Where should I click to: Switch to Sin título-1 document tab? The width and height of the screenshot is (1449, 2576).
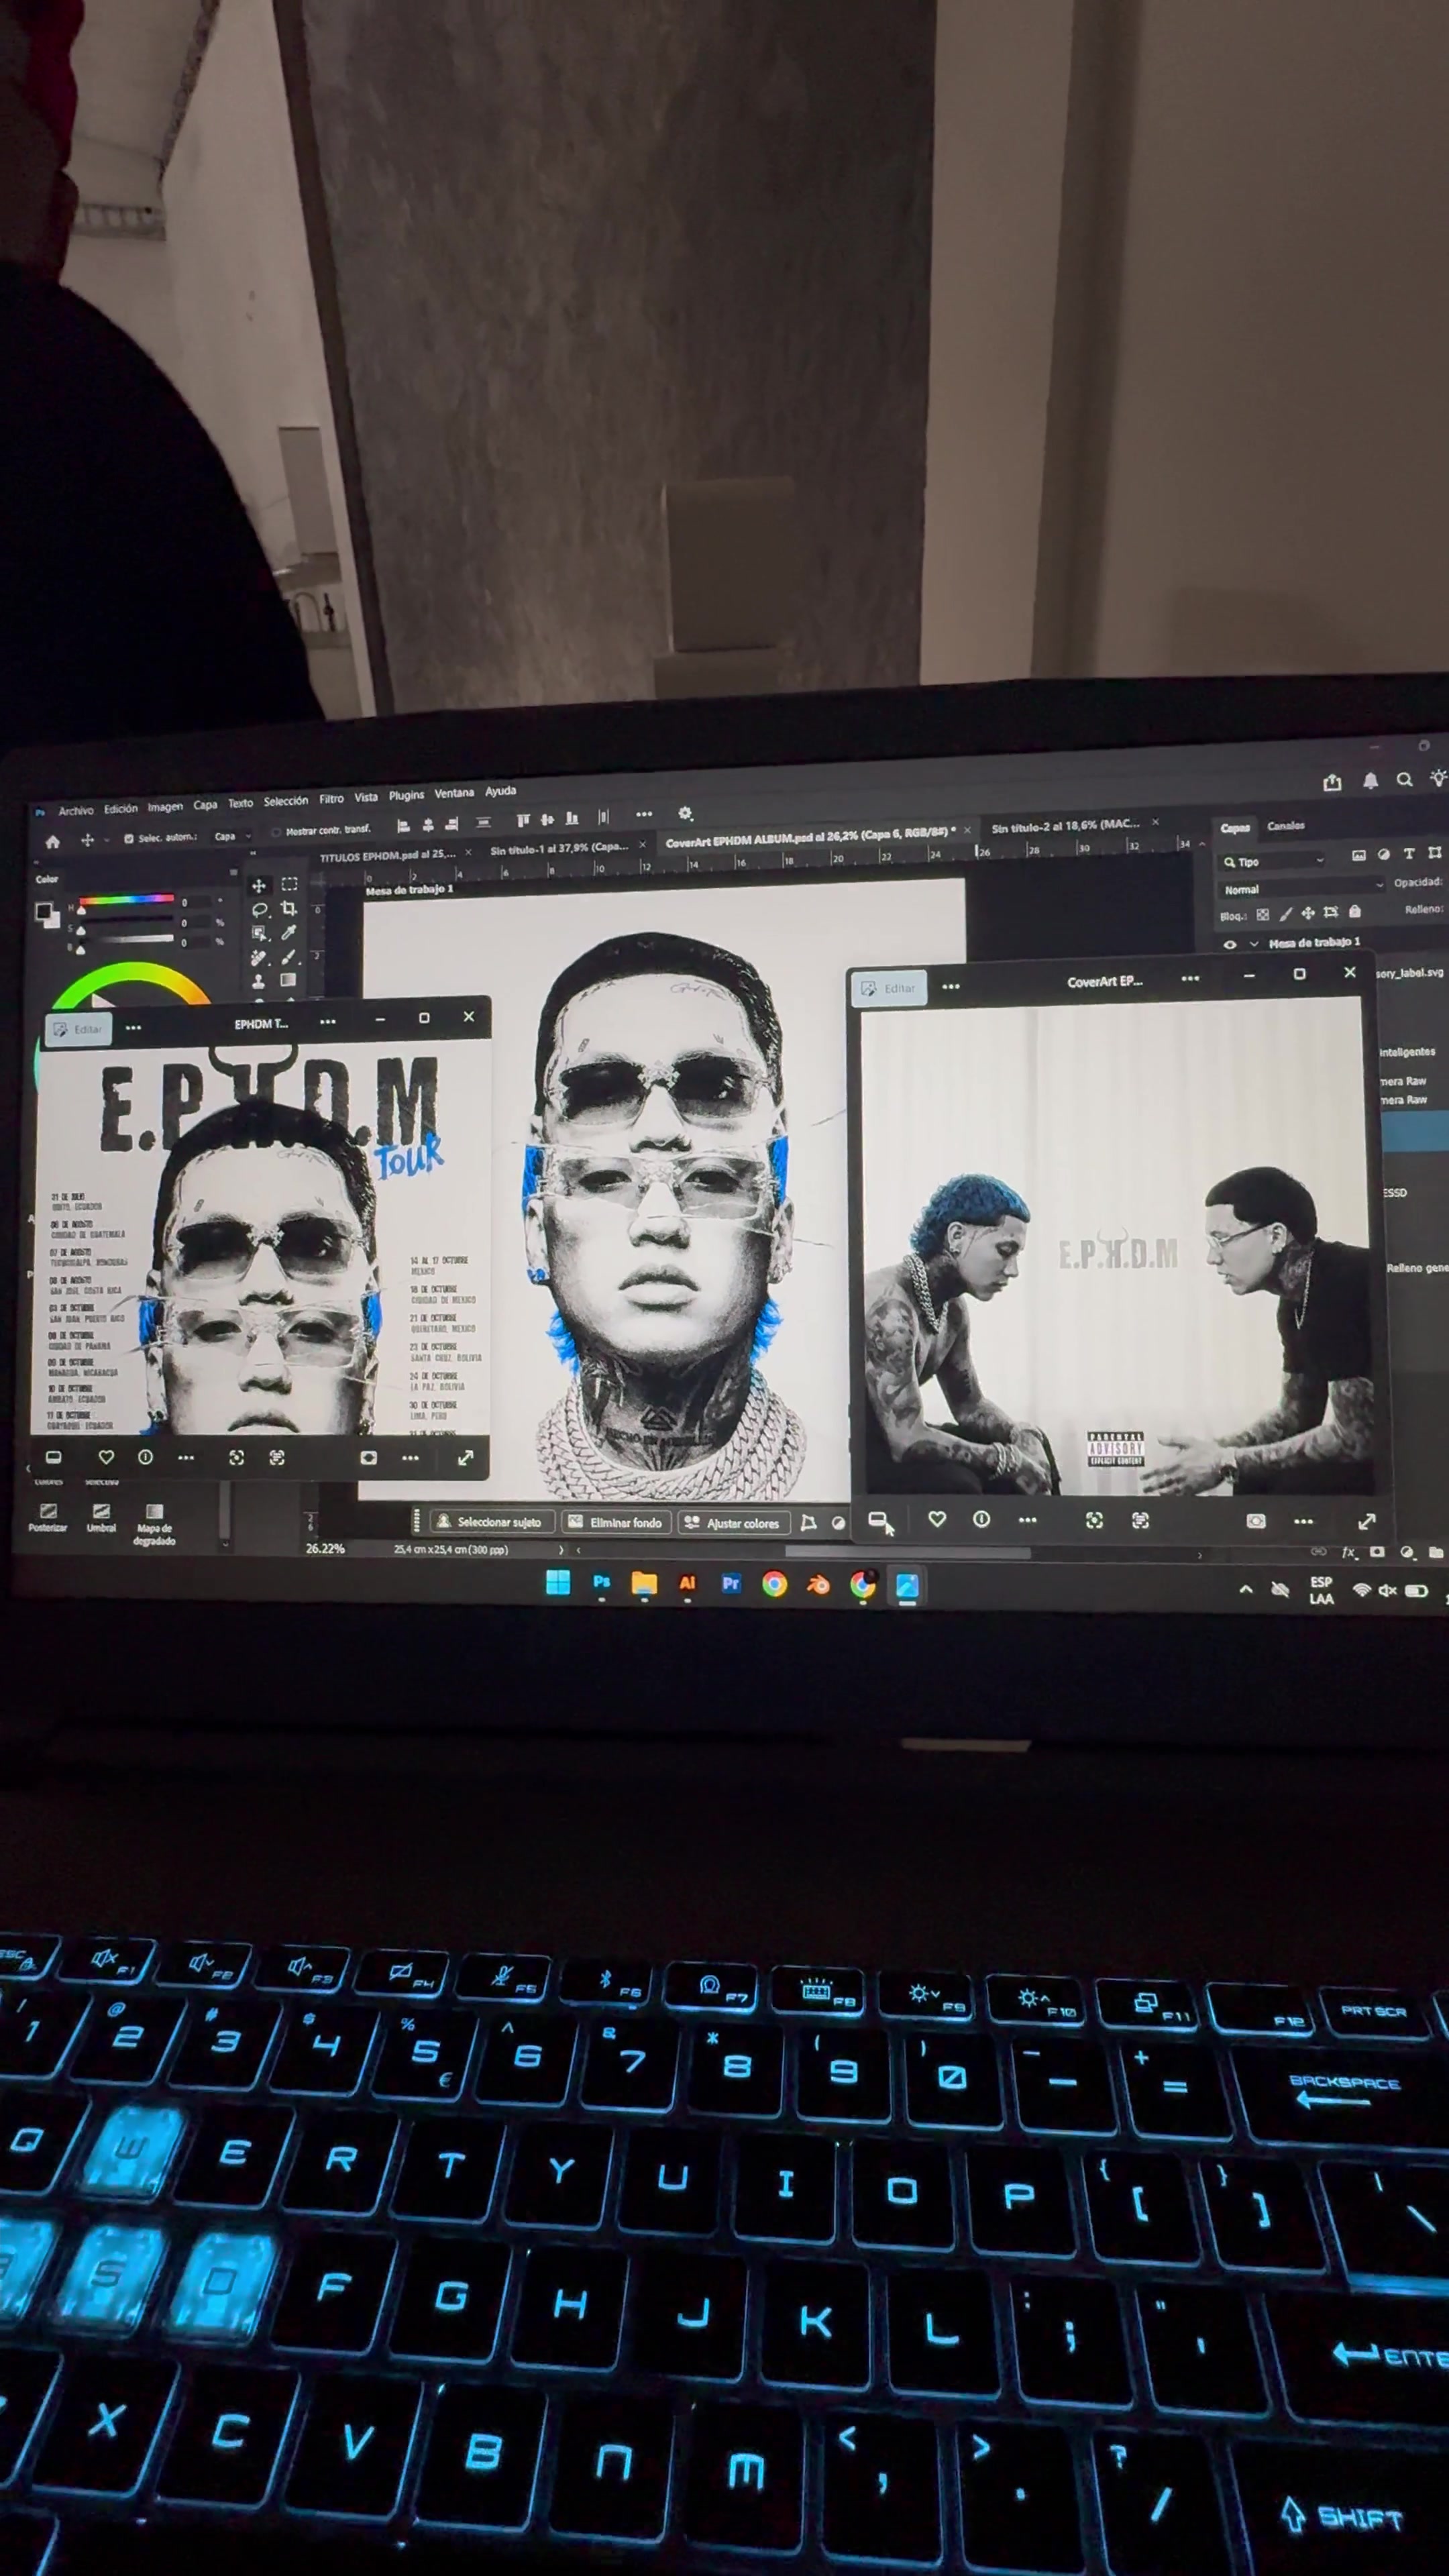click(x=559, y=848)
